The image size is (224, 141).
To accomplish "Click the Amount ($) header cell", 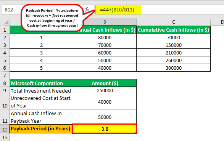I will [x=105, y=83].
